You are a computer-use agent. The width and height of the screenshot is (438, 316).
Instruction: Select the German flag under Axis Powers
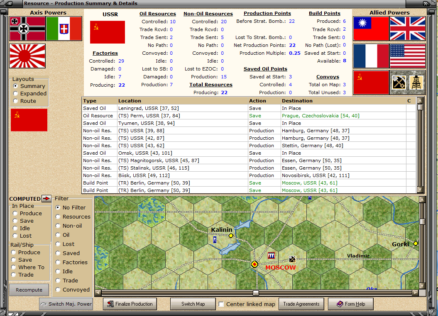27,29
